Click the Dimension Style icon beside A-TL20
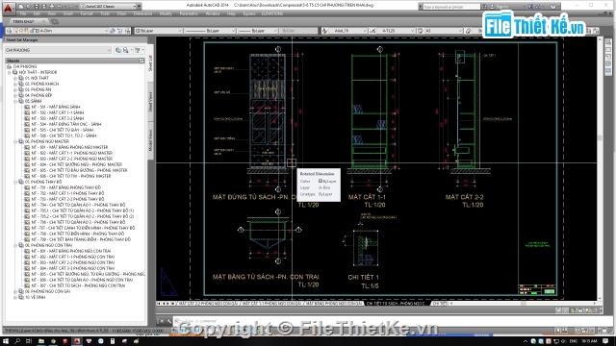This screenshot has width=616, height=346. [372, 31]
